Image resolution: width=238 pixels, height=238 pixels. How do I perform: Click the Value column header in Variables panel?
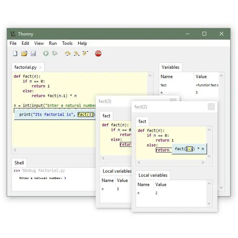point(201,77)
